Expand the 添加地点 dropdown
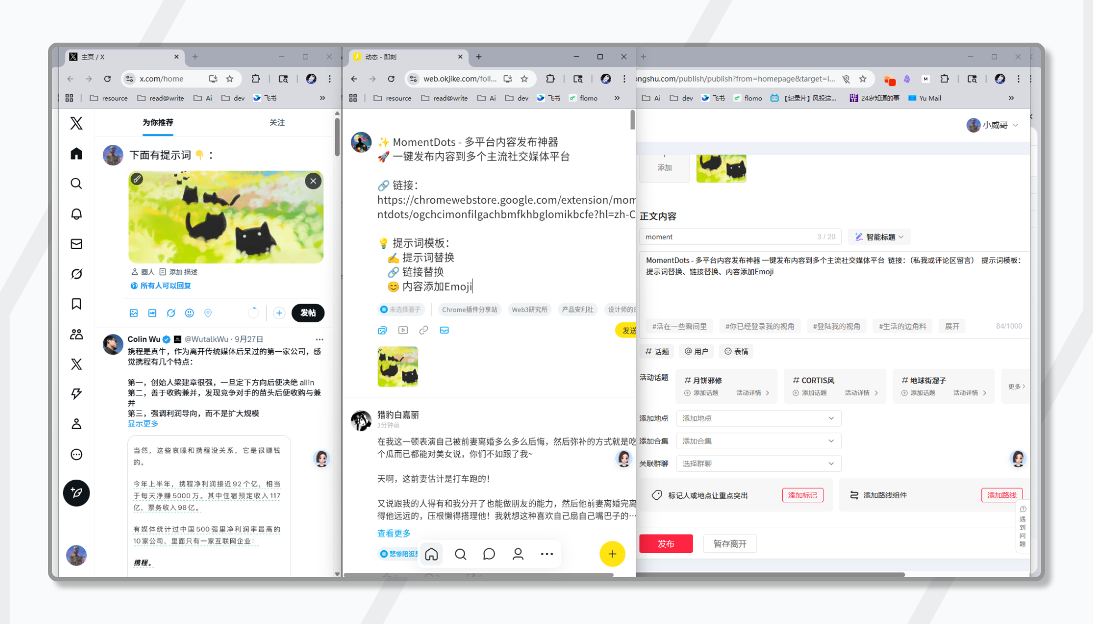 coord(758,418)
